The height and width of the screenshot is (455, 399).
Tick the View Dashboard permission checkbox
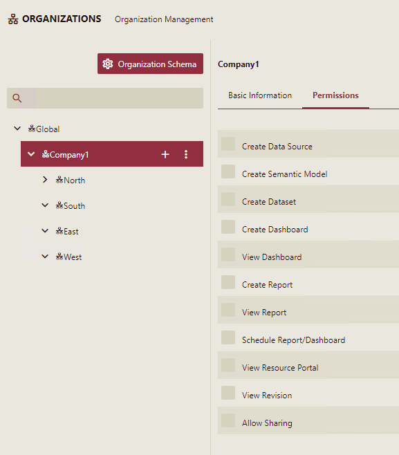[x=228, y=254]
